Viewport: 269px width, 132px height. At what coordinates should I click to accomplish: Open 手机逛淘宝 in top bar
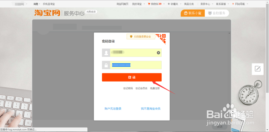pyautogui.click(x=49, y=4)
